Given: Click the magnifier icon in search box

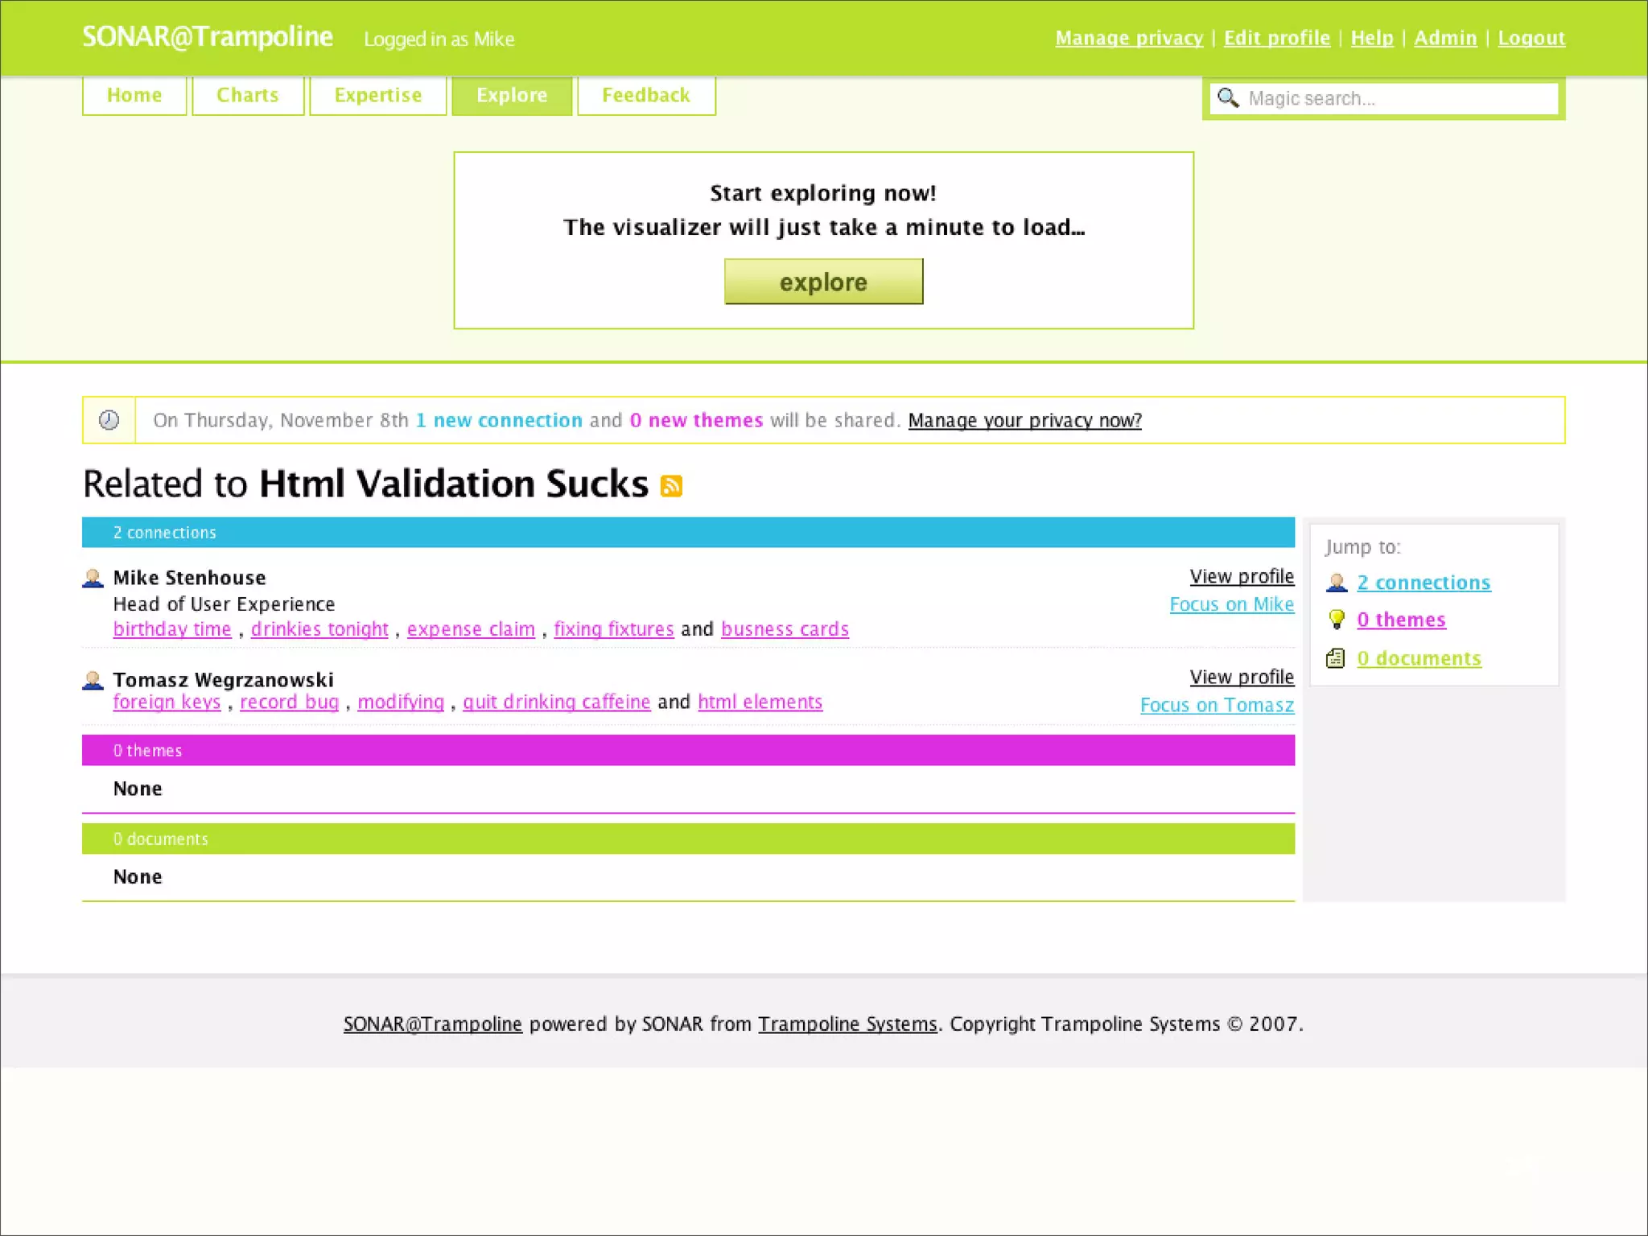Looking at the screenshot, I should tap(1227, 98).
